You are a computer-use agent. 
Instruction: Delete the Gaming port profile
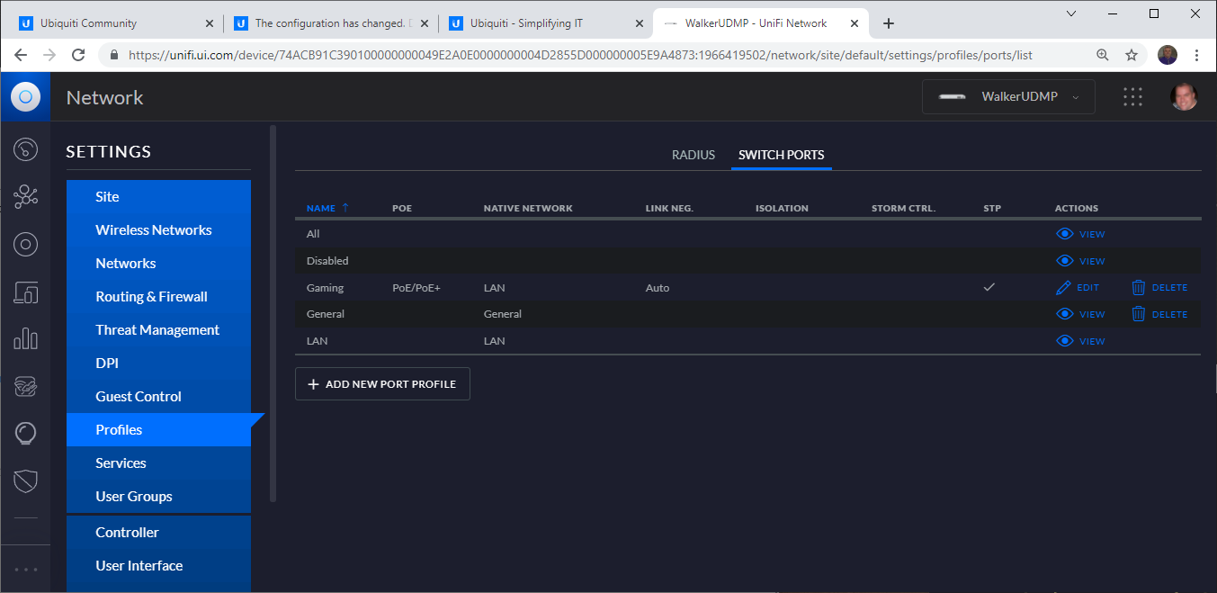pos(1159,288)
